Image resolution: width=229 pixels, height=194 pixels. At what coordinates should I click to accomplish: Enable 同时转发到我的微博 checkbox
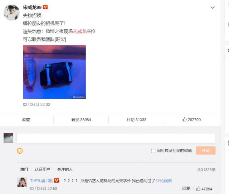point(153,151)
